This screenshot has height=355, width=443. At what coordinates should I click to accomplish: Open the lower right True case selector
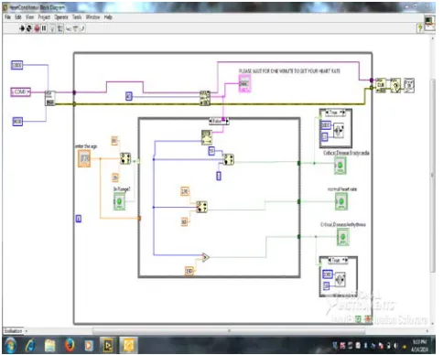tap(338, 260)
